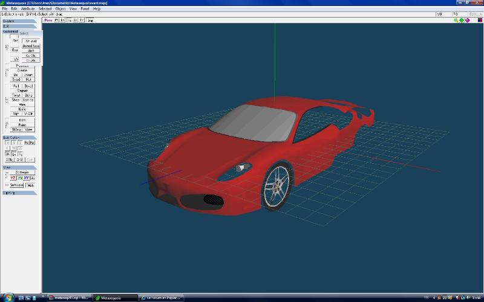Switch view to XY plane
484x302 pixels.
pos(27,178)
